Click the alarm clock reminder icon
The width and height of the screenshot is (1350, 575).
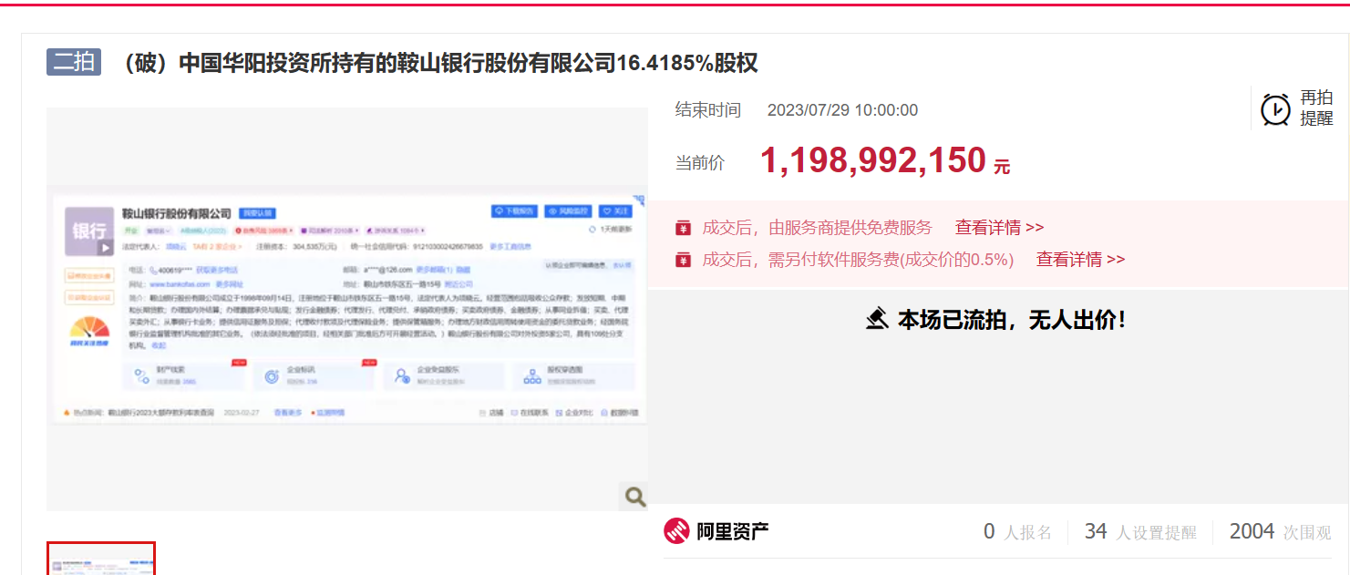pyautogui.click(x=1275, y=109)
